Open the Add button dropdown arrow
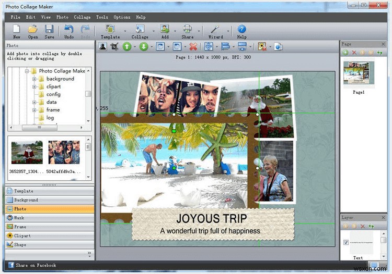This screenshot has height=274, width=392. tap(175, 31)
